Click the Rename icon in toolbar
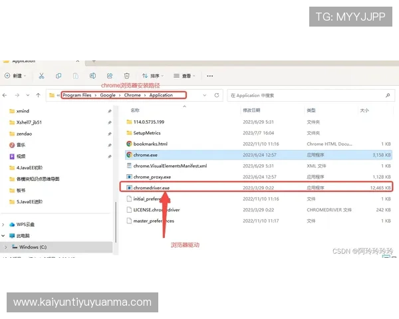 tap(92, 76)
